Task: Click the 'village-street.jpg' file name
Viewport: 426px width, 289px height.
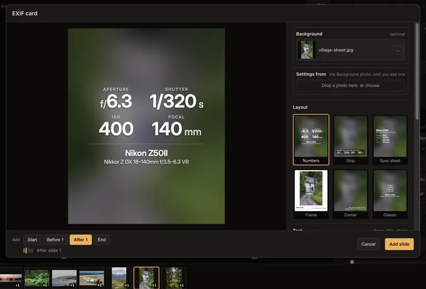Action: (336, 50)
